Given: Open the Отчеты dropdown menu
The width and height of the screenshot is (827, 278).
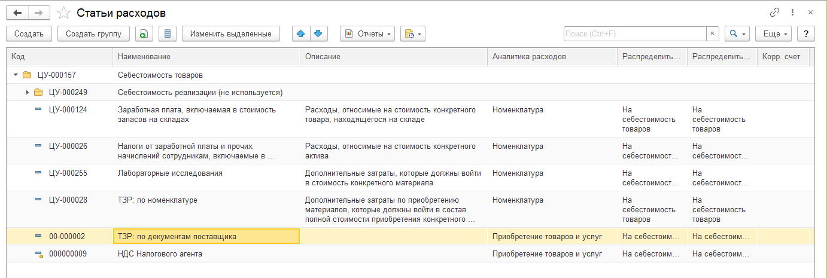Looking at the screenshot, I should coord(367,34).
